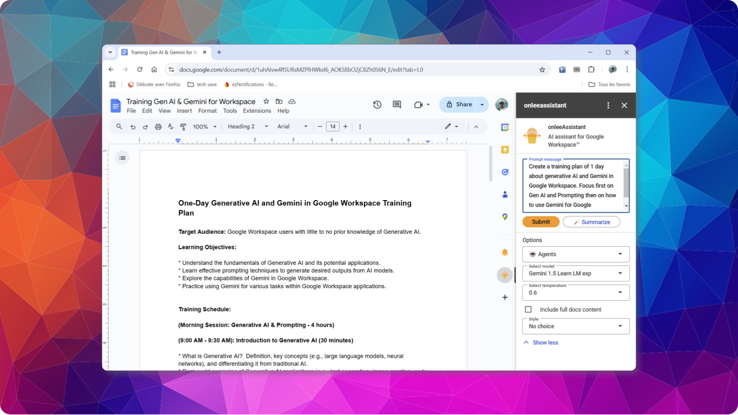Open the Google Docs home icon
Viewport: 738px width, 415px height.
click(115, 106)
